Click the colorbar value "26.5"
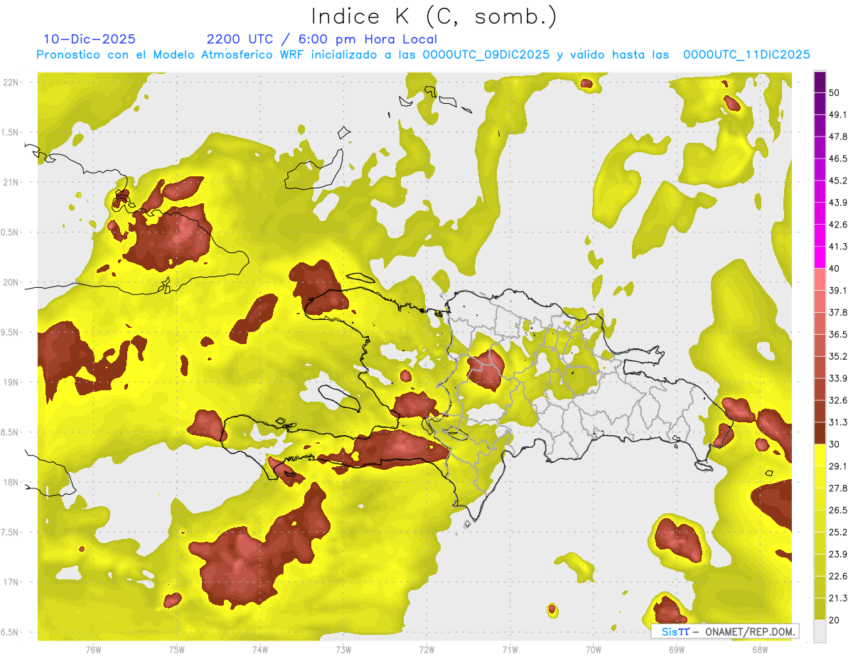The height and width of the screenshot is (659, 853). 838,510
